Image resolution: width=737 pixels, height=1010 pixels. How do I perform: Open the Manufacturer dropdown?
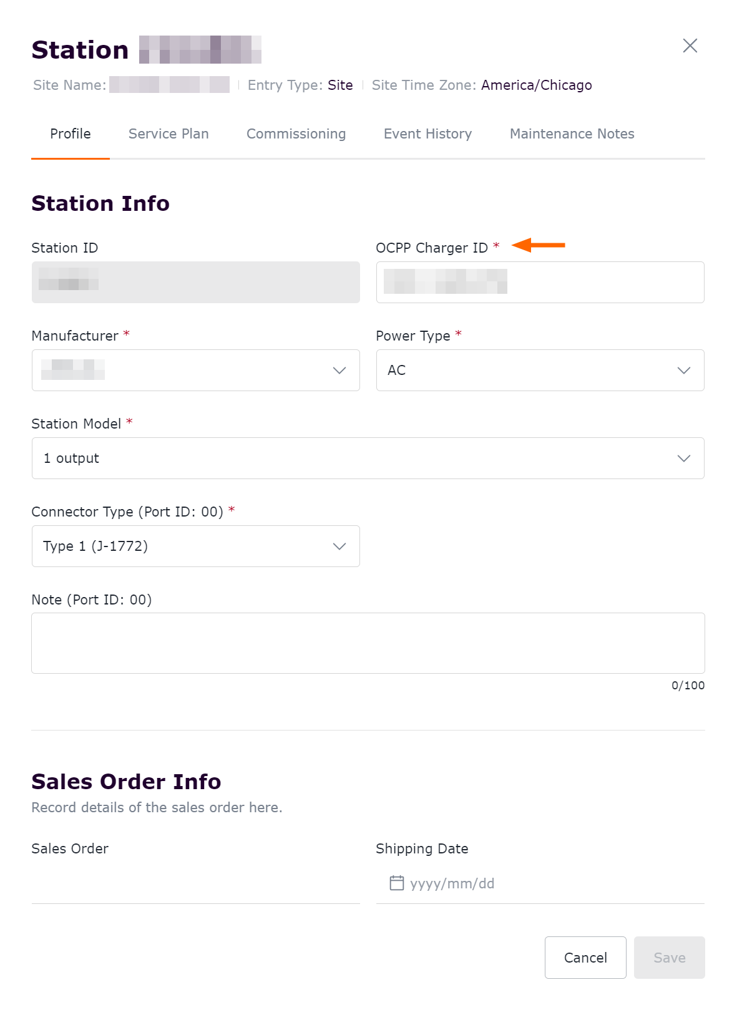click(x=195, y=371)
